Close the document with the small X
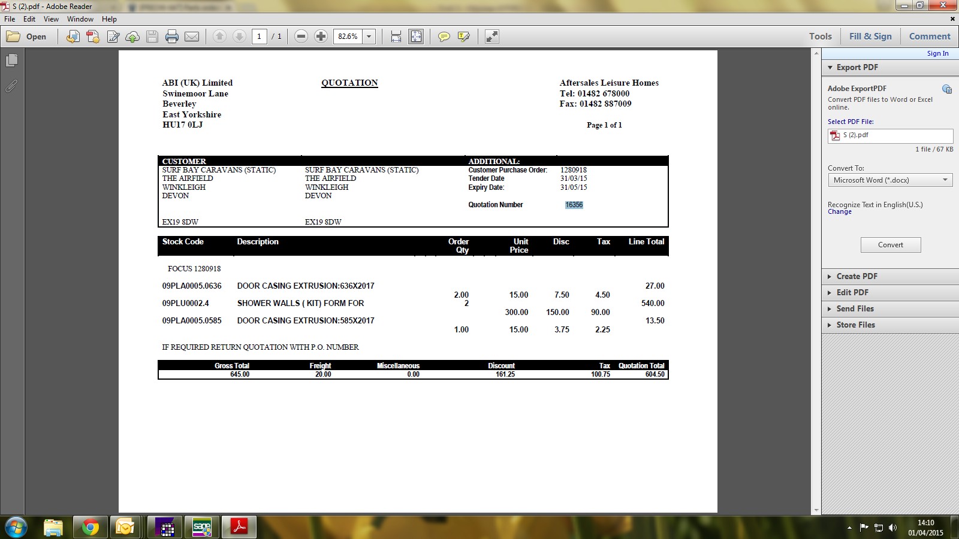959x539 pixels. [x=952, y=19]
